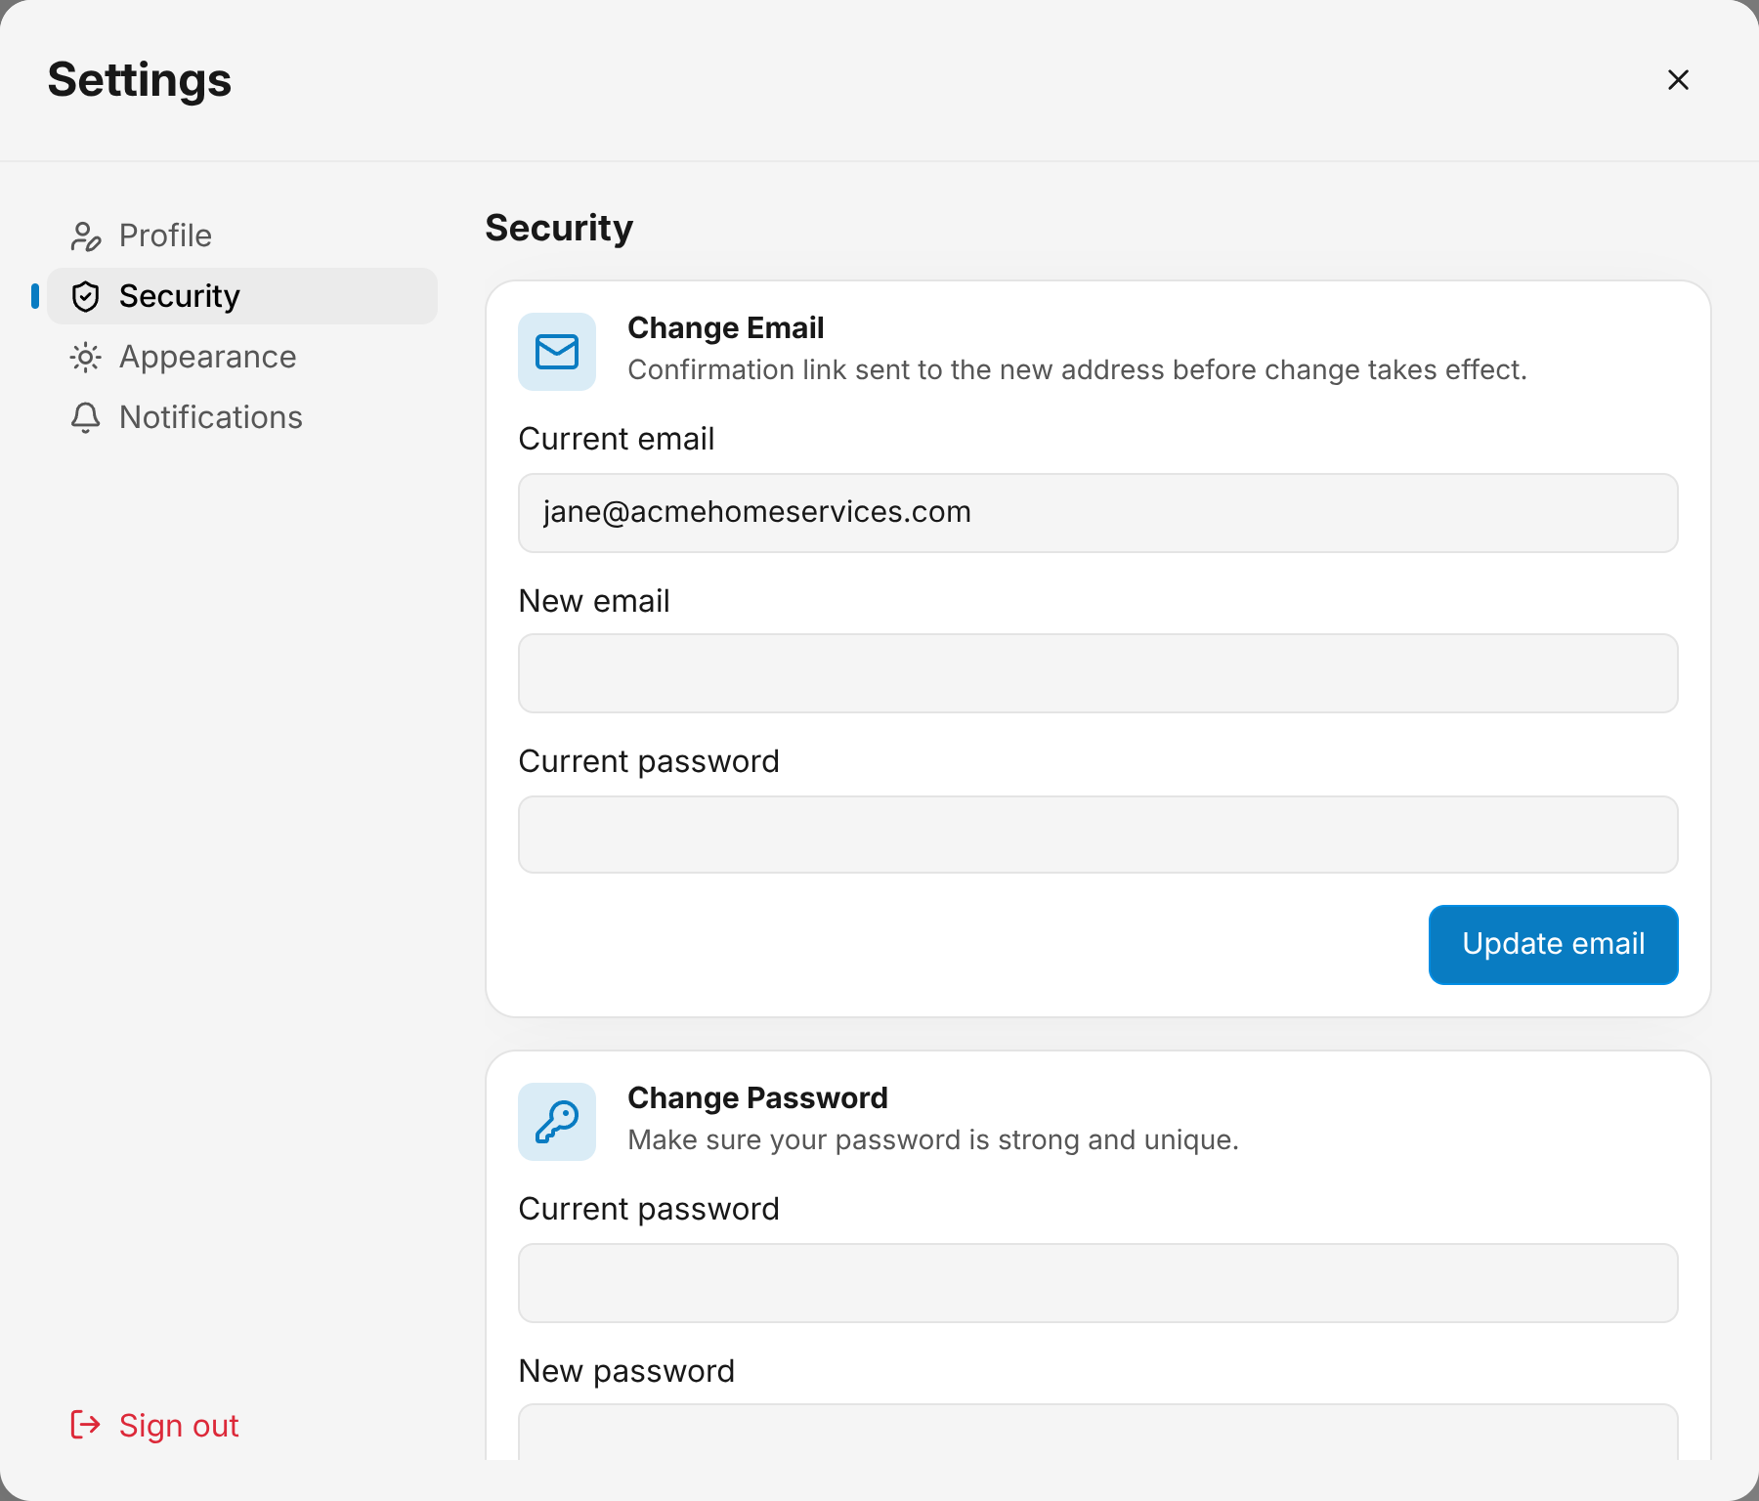This screenshot has width=1759, height=1501.
Task: Close the Settings dialog with the X icon
Action: coord(1678,80)
